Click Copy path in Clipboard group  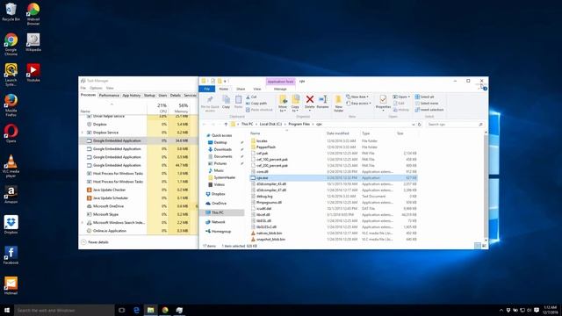[x=256, y=104]
